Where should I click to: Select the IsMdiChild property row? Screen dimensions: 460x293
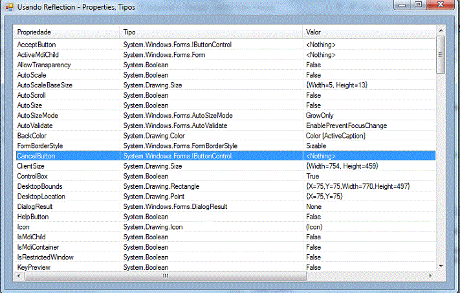[225, 237]
